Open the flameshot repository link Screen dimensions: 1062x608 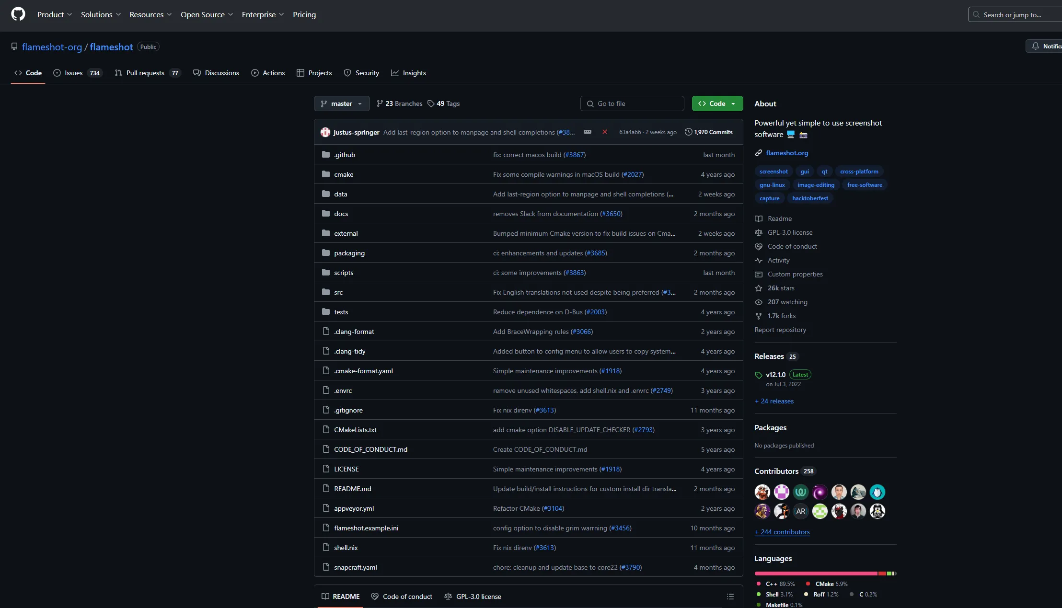111,47
